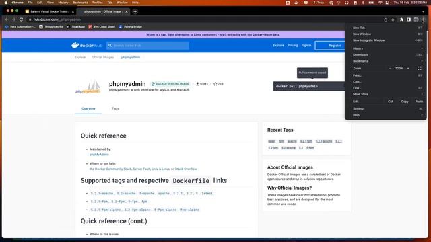Open the Vim Cheat Sheet bookmark
431x242 pixels.
102,27
